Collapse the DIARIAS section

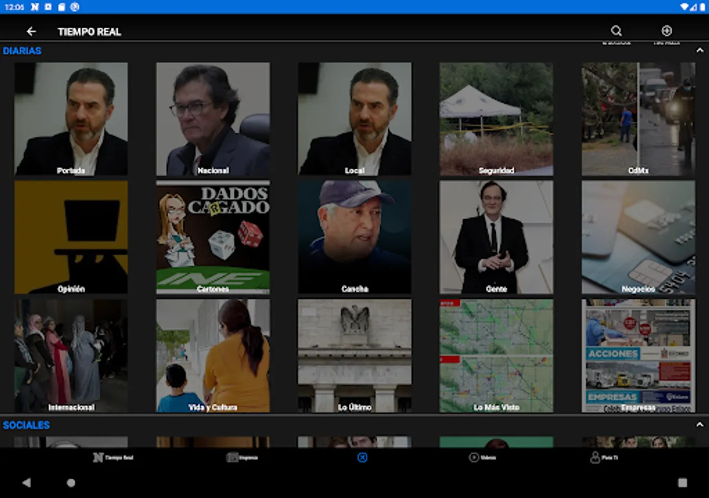pyautogui.click(x=700, y=50)
